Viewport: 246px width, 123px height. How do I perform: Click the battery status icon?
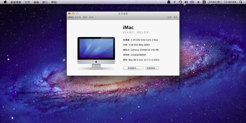tap(192, 2)
